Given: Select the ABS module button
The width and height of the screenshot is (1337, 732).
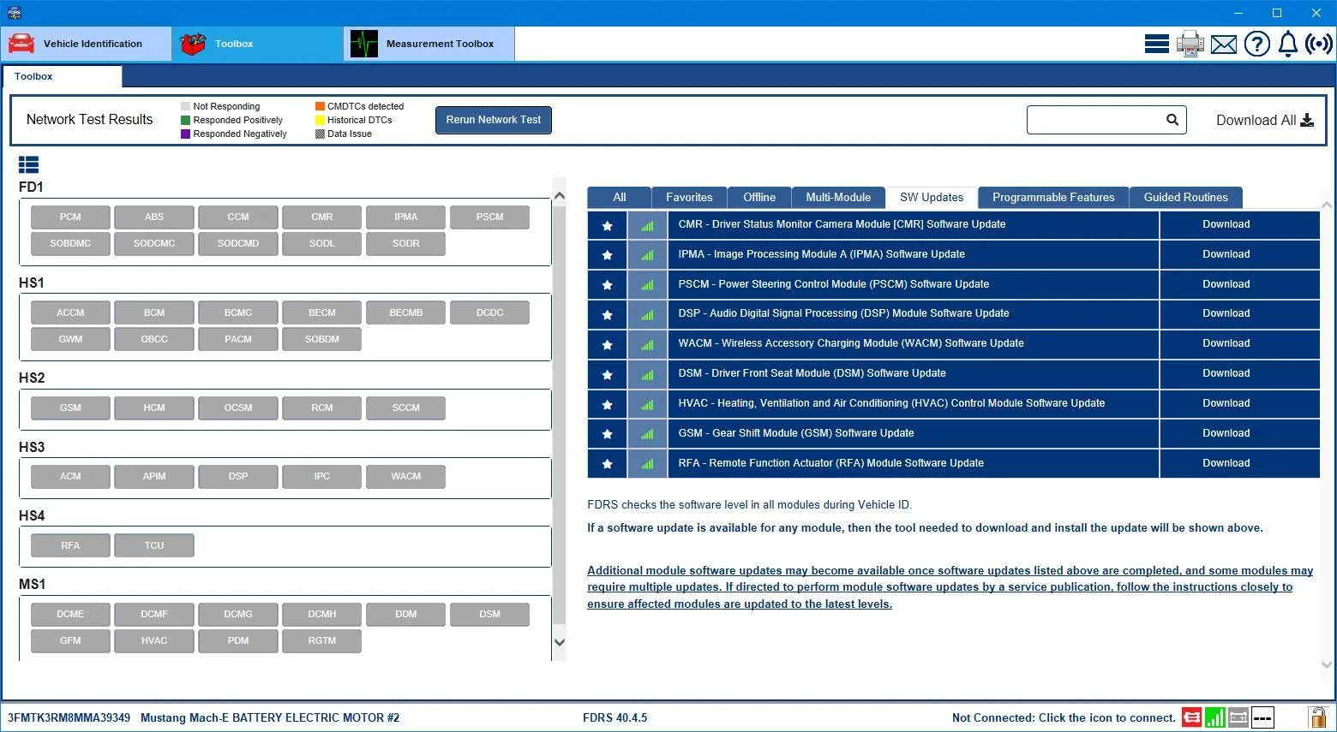Looking at the screenshot, I should tap(154, 217).
